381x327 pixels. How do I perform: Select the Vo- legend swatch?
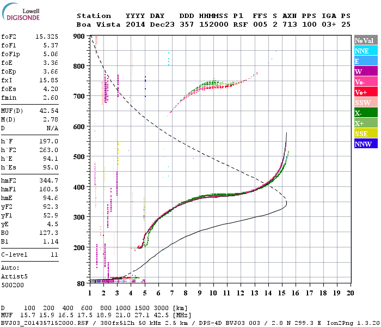pos(366,82)
